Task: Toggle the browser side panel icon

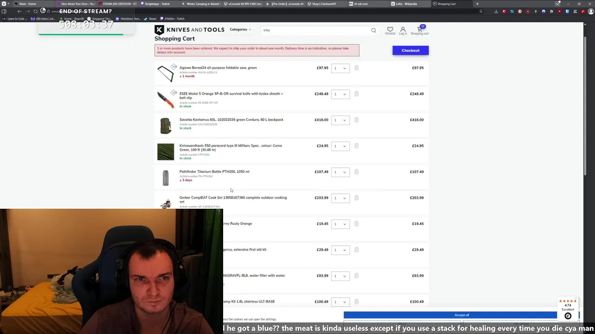Action: coord(4,11)
